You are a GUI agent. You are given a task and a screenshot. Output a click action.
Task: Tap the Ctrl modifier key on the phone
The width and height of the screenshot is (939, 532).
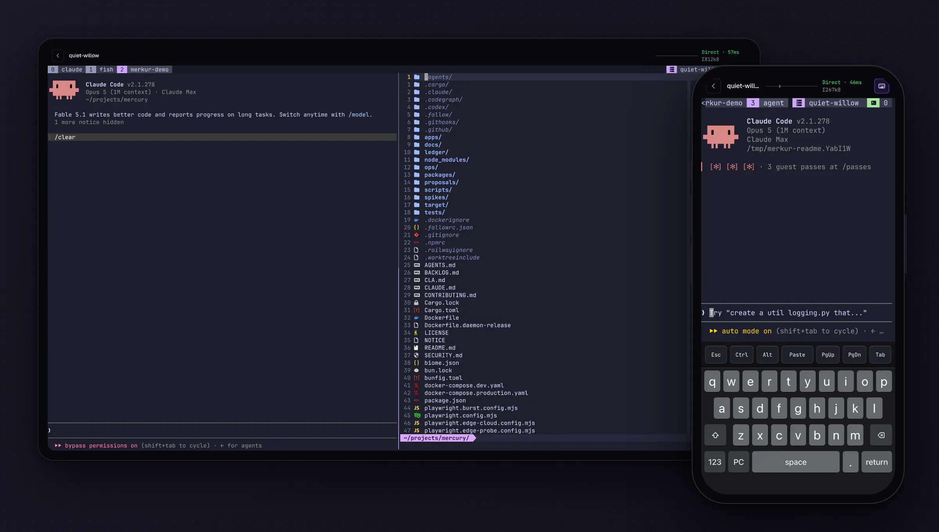(741, 355)
